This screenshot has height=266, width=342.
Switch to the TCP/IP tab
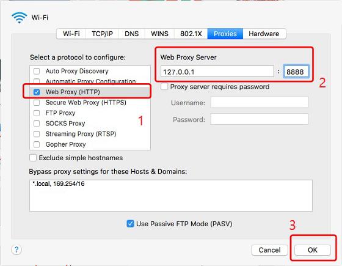(x=102, y=34)
